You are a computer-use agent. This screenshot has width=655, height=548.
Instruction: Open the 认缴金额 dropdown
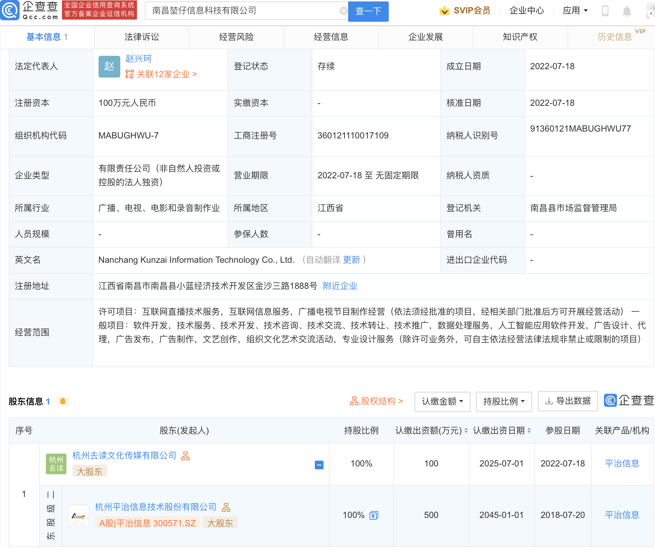442,402
